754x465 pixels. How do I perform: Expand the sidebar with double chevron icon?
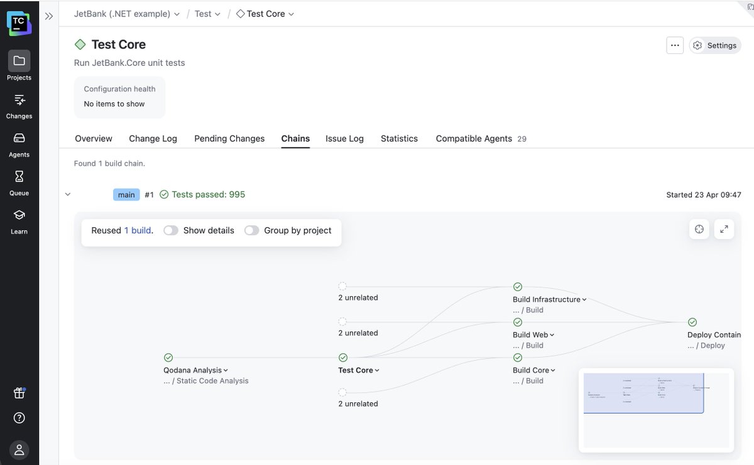(x=49, y=16)
